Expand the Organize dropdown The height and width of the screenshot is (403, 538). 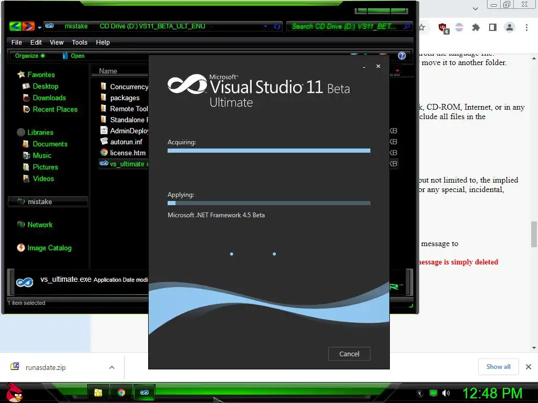coord(29,56)
